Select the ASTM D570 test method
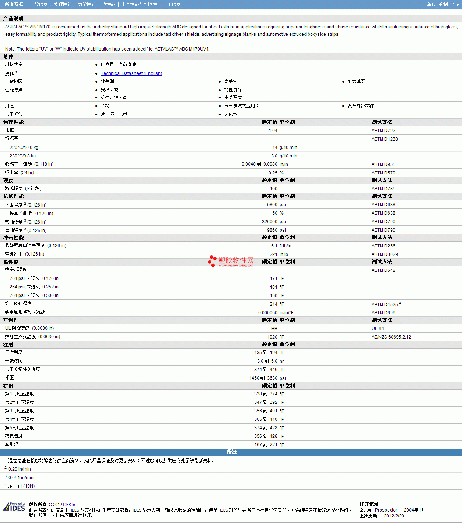The width and height of the screenshot is (462, 523). tap(384, 173)
